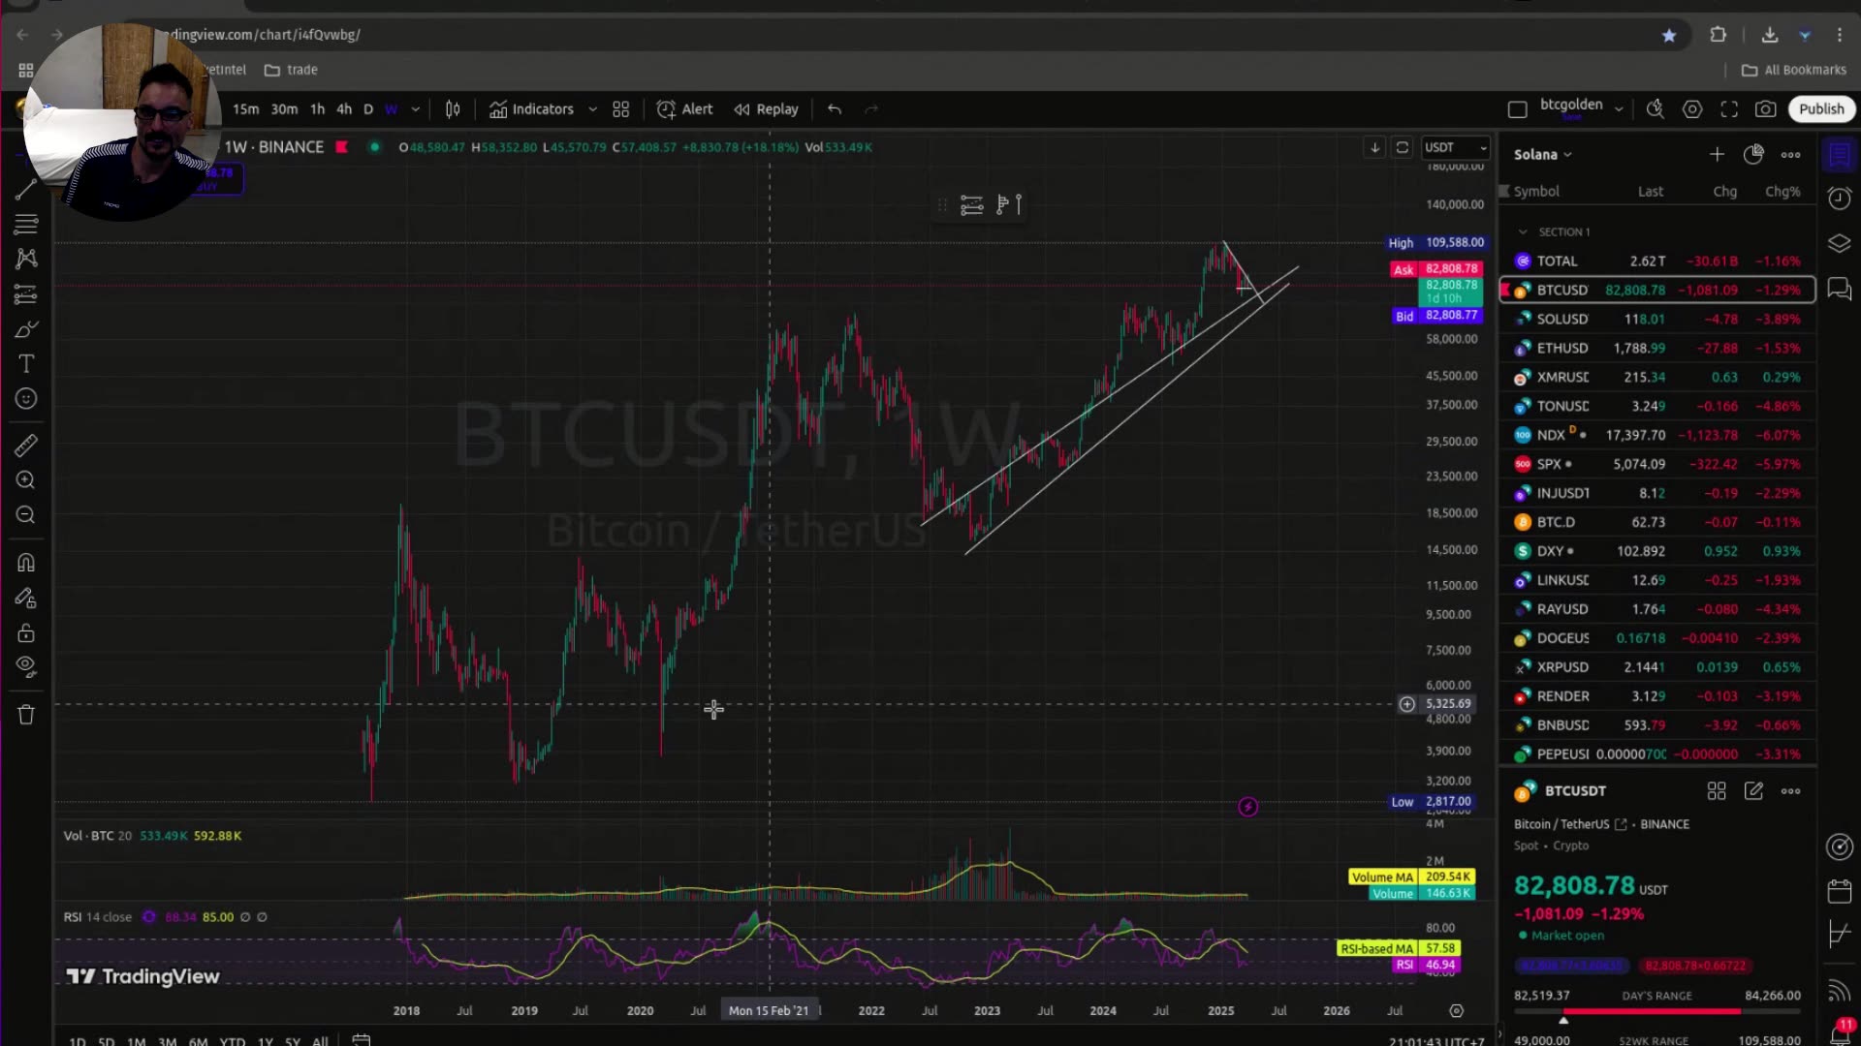
Task: Toggle lock all drawings
Action: 25,632
